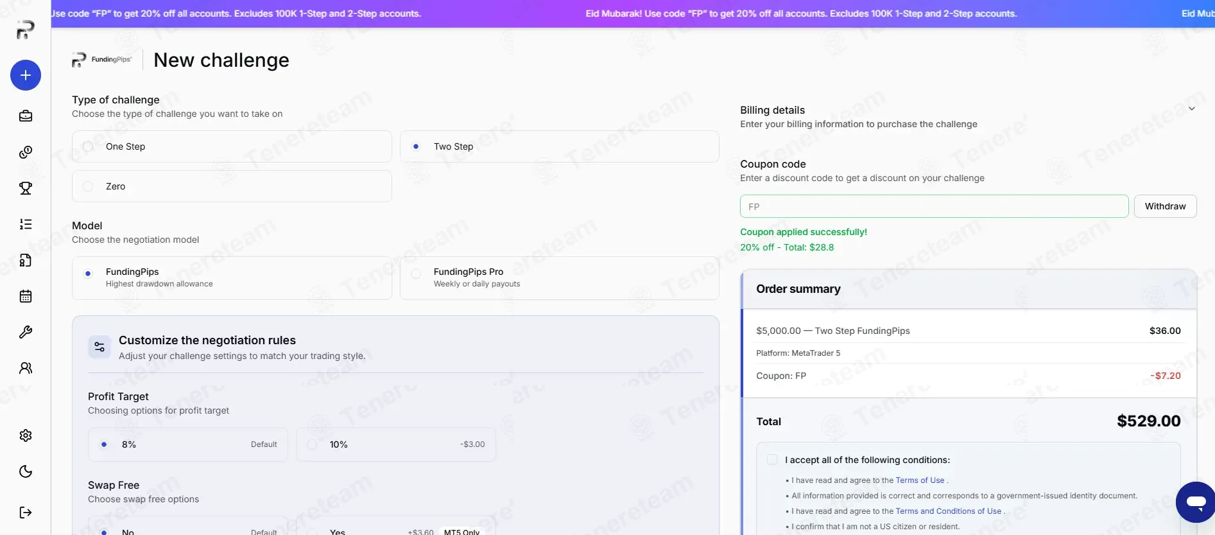
Task: Open the settings gear icon in sidebar
Action: tap(26, 435)
